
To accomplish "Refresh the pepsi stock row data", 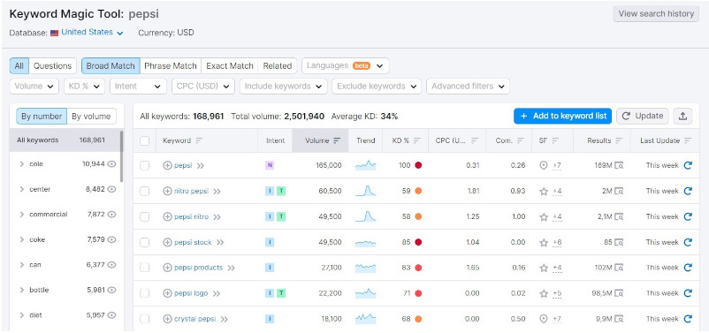I will pos(688,242).
